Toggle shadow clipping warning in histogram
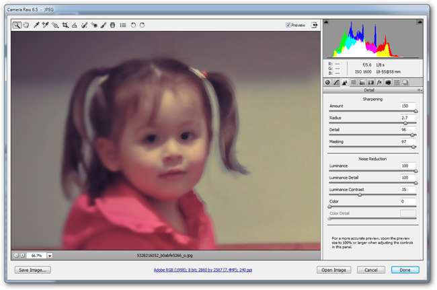This screenshot has height=290, width=437. [x=327, y=22]
